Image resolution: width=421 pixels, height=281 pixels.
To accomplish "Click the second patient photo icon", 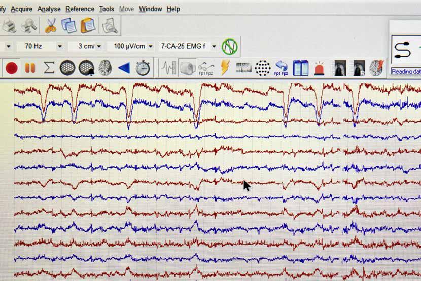I will pos(359,68).
